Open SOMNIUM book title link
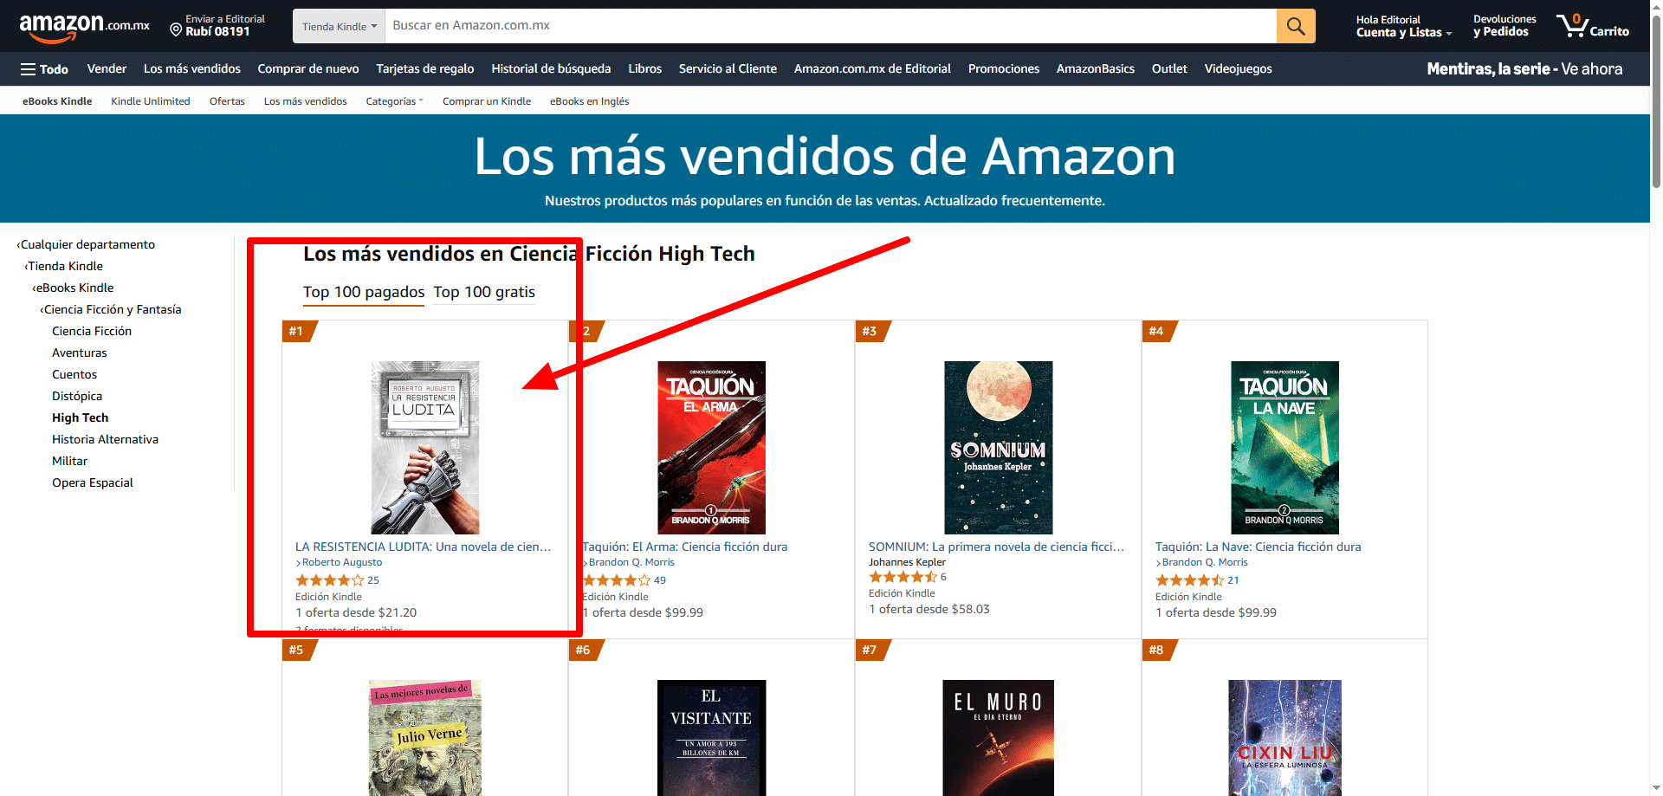Viewport: 1663px width, 796px height. (x=996, y=547)
